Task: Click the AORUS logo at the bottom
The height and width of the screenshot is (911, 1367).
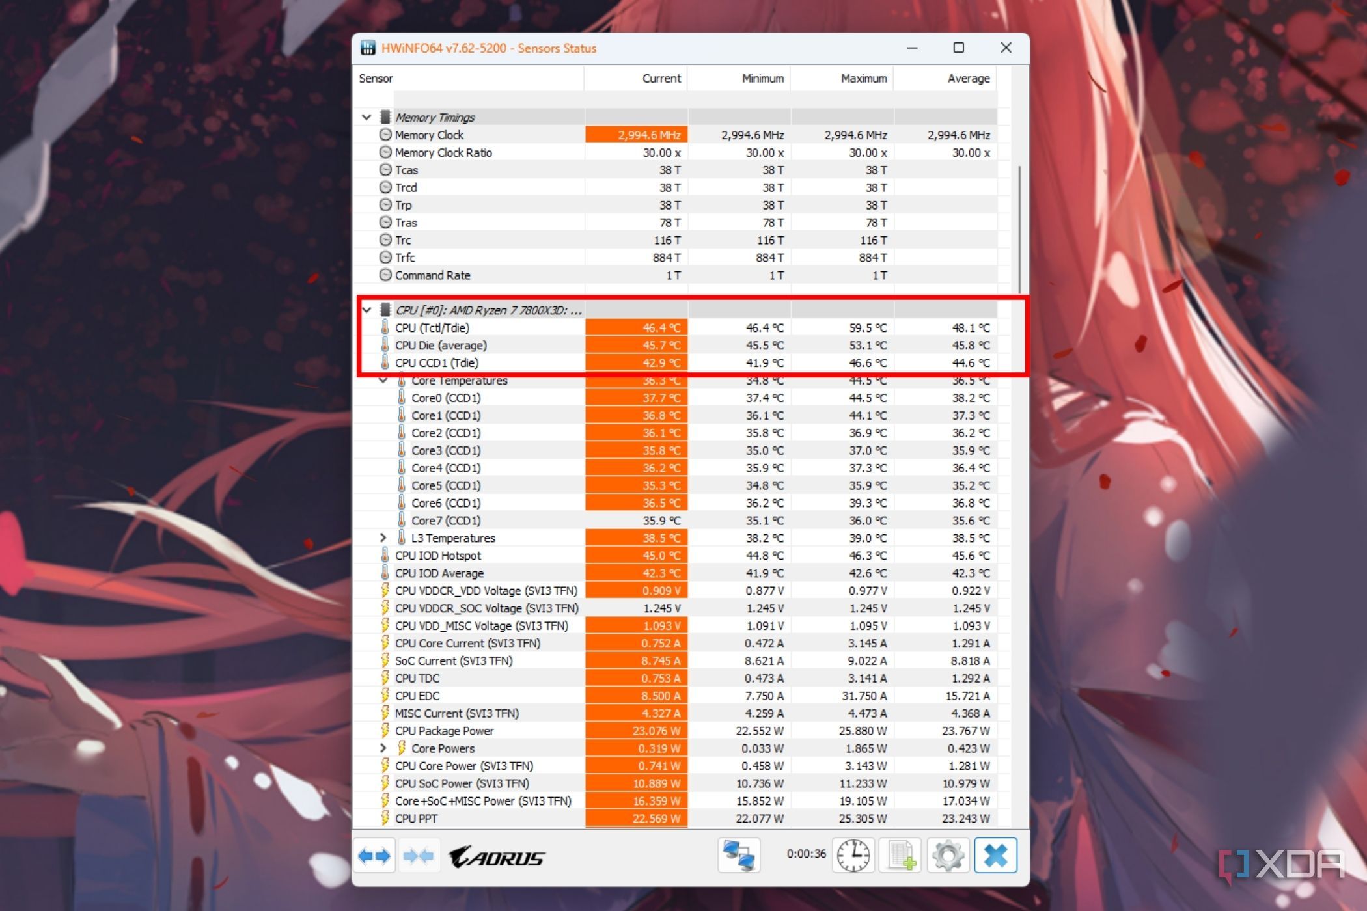Action: (x=498, y=857)
